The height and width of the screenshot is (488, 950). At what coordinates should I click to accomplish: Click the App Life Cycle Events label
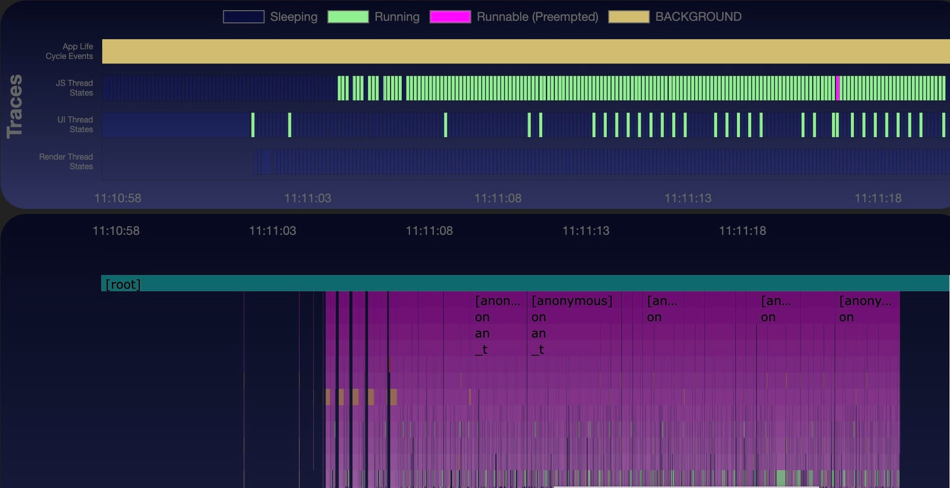click(69, 51)
